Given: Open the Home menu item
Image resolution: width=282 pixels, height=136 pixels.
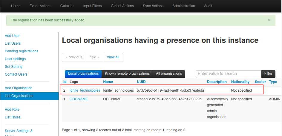Looking at the screenshot, I should click(x=16, y=6).
